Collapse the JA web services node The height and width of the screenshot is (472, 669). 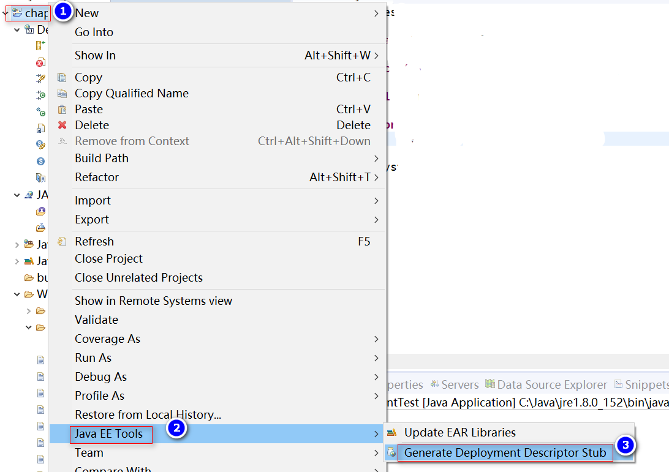(x=17, y=195)
